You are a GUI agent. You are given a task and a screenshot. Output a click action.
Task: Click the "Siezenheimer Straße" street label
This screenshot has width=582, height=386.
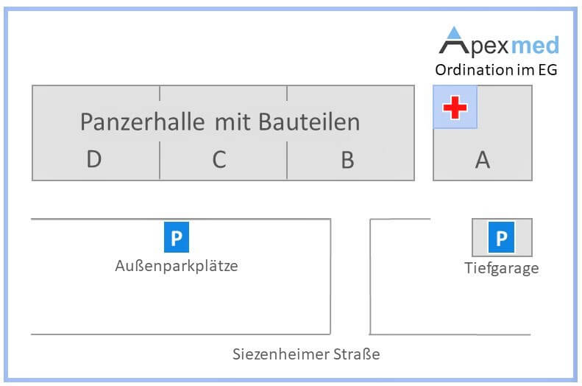click(306, 354)
